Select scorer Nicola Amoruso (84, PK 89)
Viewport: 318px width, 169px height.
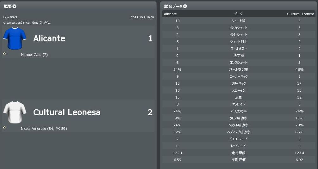point(44,129)
